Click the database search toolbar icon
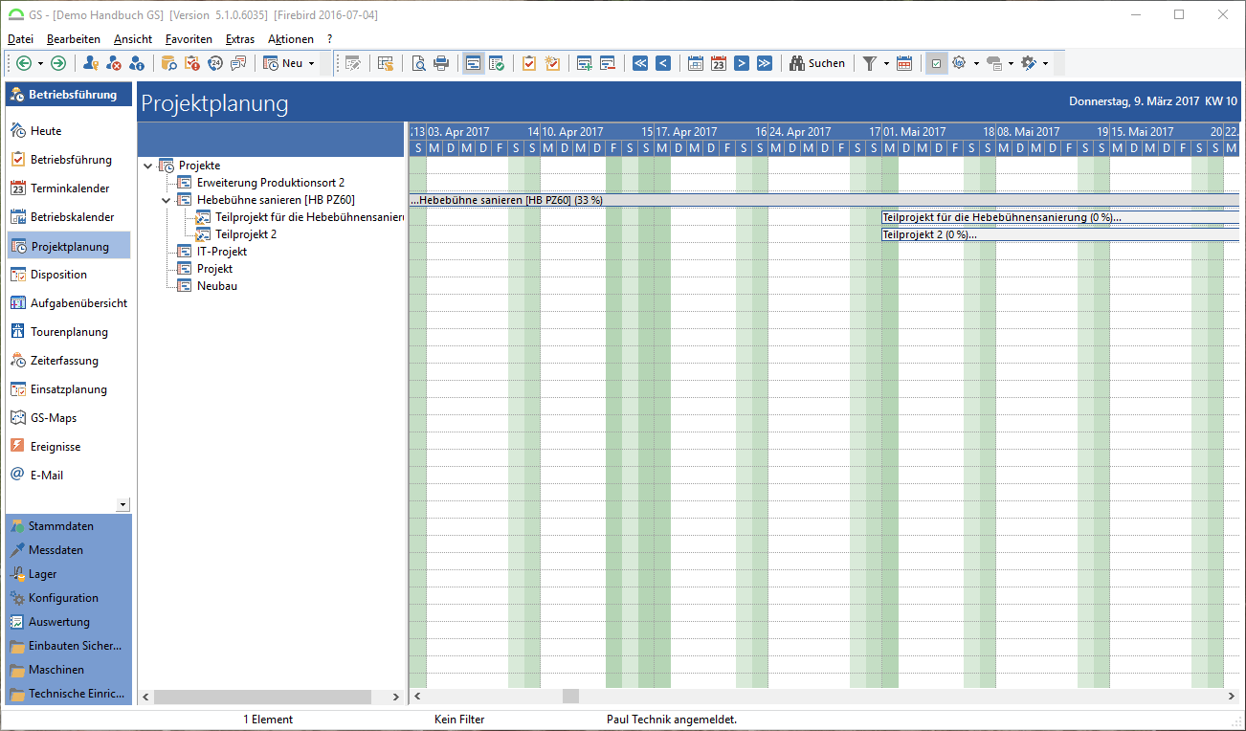Viewport: 1246px width, 731px height. pyautogui.click(x=169, y=63)
